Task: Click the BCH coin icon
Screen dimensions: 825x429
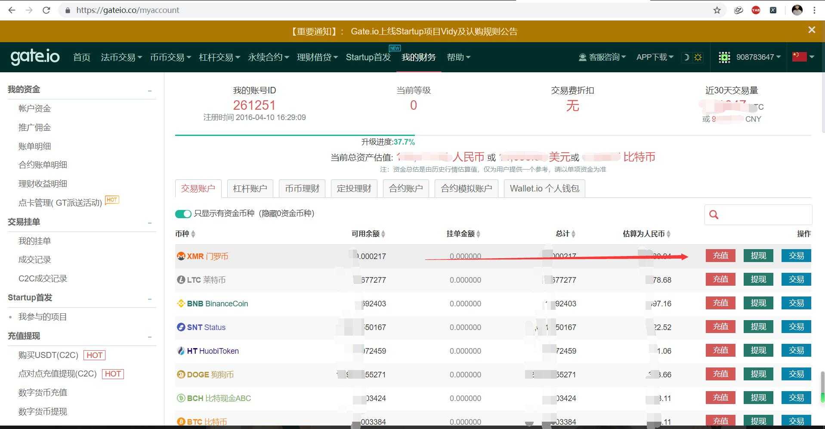Action: tap(181, 398)
